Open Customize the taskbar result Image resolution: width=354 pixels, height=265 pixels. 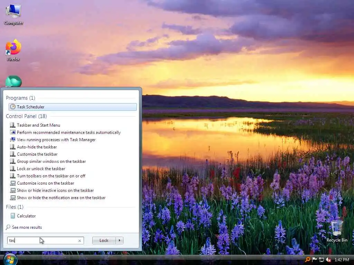pyautogui.click(x=37, y=154)
